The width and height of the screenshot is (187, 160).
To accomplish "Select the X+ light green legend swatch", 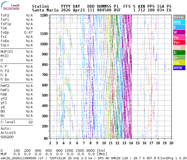I will point(179,58).
